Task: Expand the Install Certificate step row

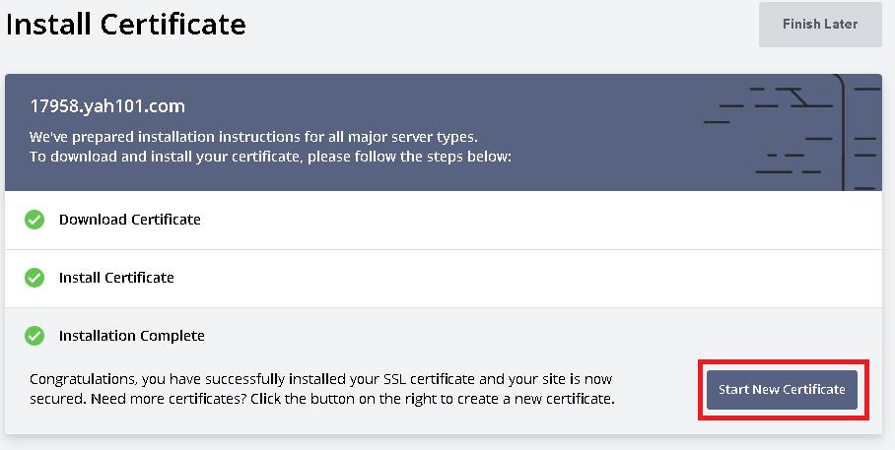Action: click(444, 278)
